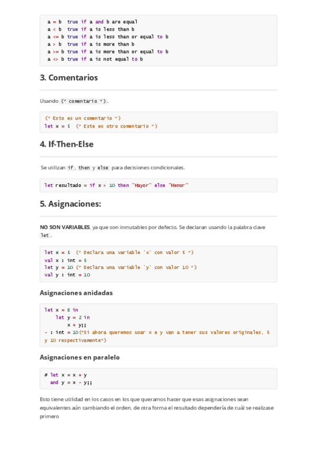
Task: Click the "4. If-Then-Else" heading
Action: pyautogui.click(x=67, y=144)
